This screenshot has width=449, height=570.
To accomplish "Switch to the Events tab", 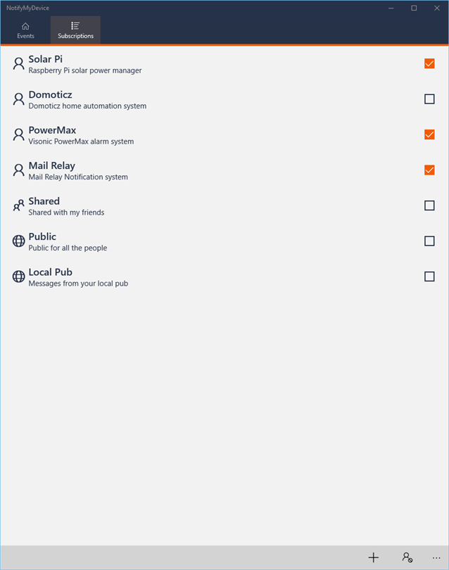I will pyautogui.click(x=25, y=30).
